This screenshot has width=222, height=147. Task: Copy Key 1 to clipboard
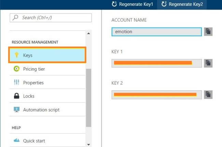208,63
